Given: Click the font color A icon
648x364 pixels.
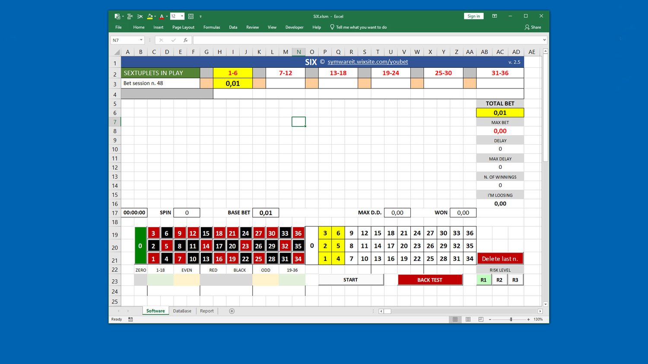Looking at the screenshot, I should pyautogui.click(x=162, y=16).
